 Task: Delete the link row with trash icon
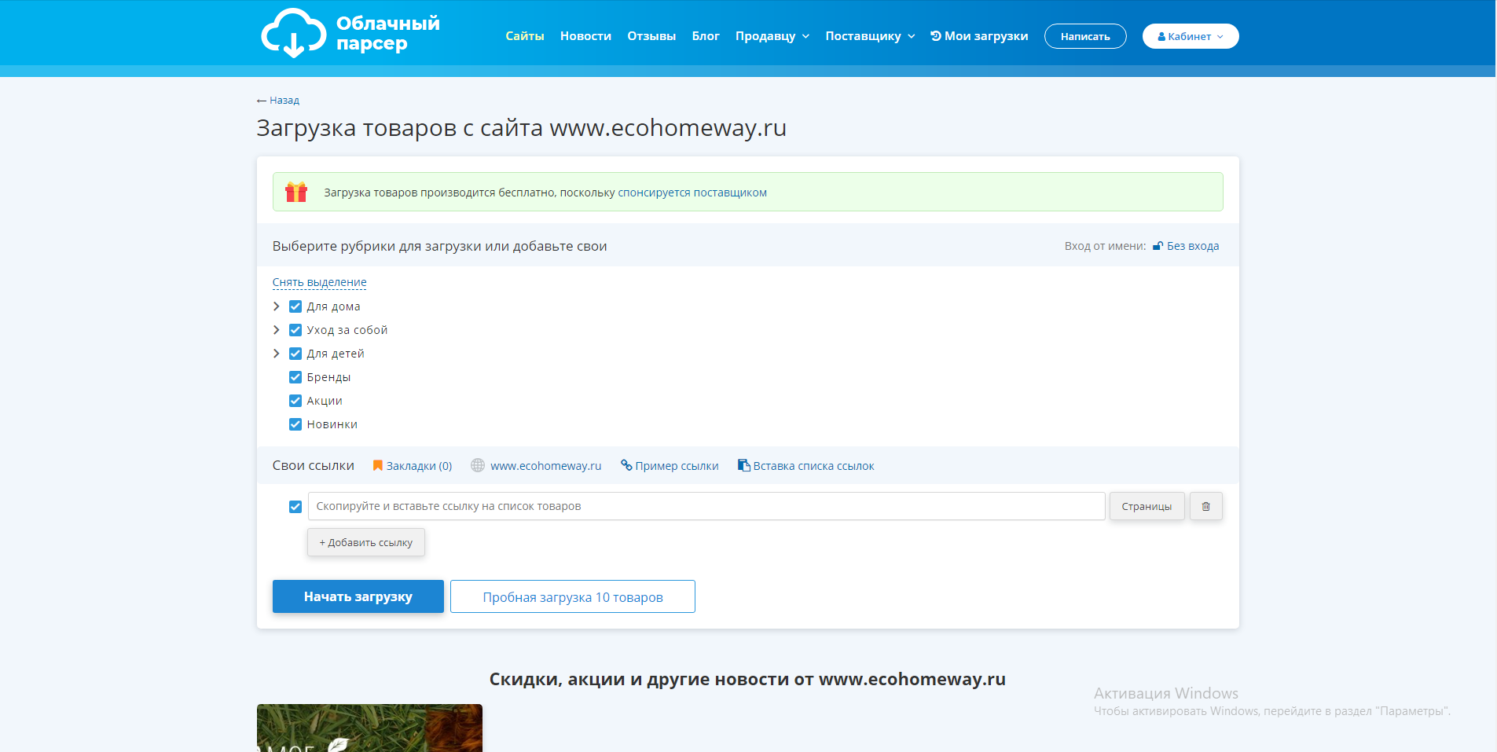click(x=1205, y=506)
